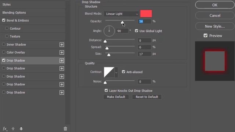The width and height of the screenshot is (235, 132).
Task: Click the Opacity slider handle
Action: (x=122, y=22)
